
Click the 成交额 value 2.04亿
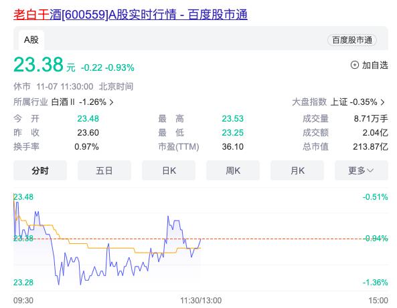(x=375, y=133)
